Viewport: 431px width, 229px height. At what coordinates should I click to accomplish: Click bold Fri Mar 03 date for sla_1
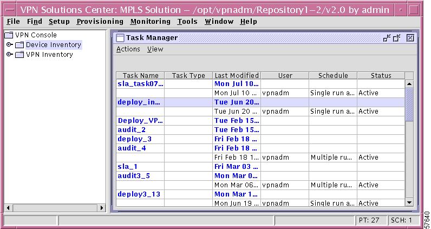[237, 167]
